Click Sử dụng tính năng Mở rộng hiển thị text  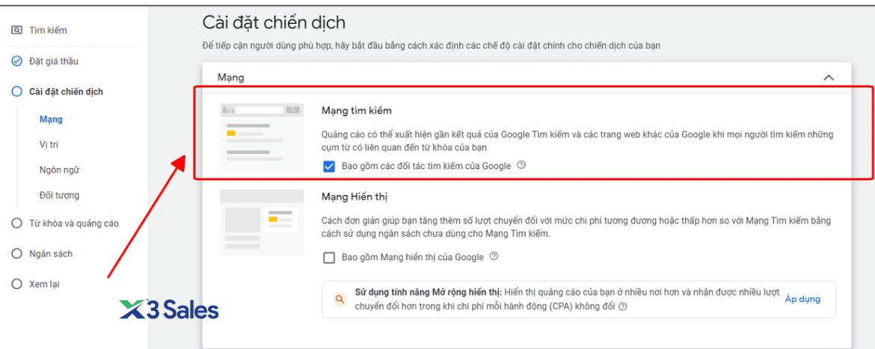point(429,292)
